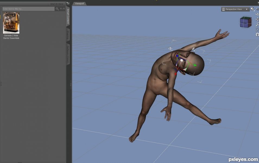259x163 pixels.
Task: Switch to the Viewport tab
Action: (x=79, y=4)
